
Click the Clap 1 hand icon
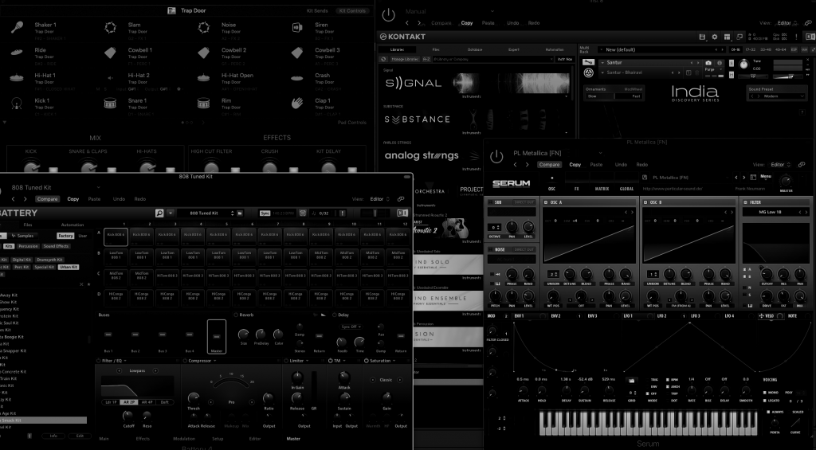(297, 104)
